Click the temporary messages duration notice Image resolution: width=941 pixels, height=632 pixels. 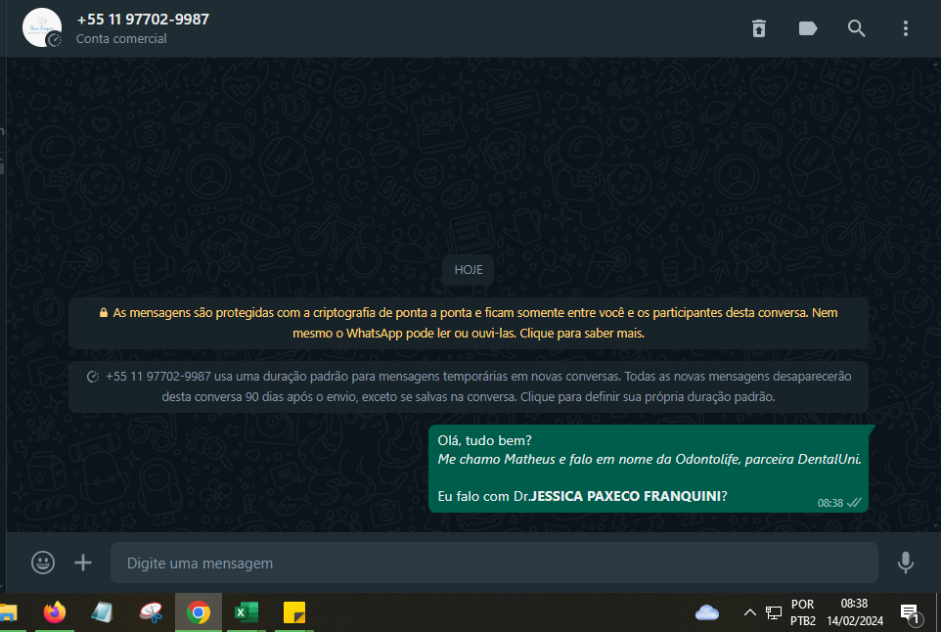[469, 386]
